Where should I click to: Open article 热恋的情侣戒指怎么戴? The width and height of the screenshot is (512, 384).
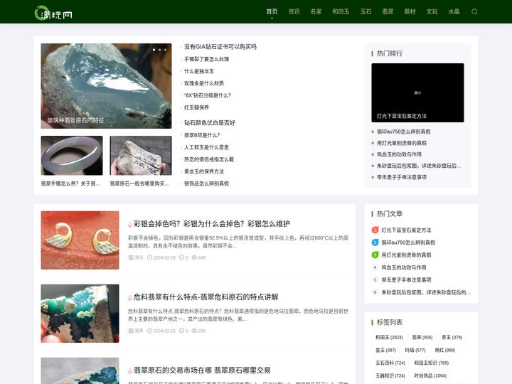click(x=208, y=159)
